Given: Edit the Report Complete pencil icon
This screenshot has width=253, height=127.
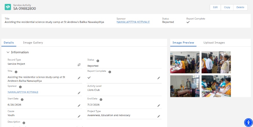Looking at the screenshot, I should pyautogui.click(x=159, y=78).
